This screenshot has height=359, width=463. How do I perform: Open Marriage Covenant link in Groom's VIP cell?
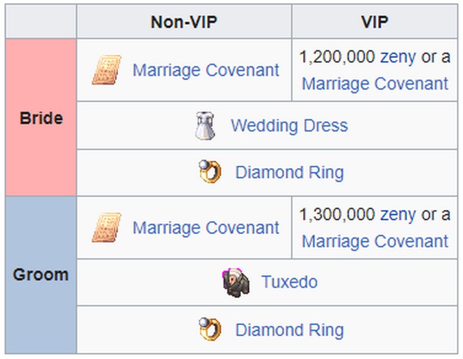[375, 241]
